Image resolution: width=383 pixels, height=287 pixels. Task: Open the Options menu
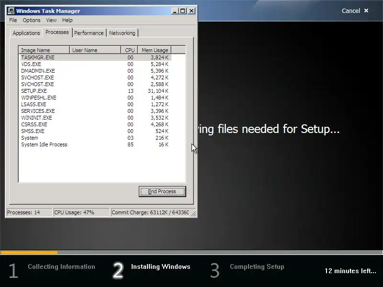[x=32, y=20]
